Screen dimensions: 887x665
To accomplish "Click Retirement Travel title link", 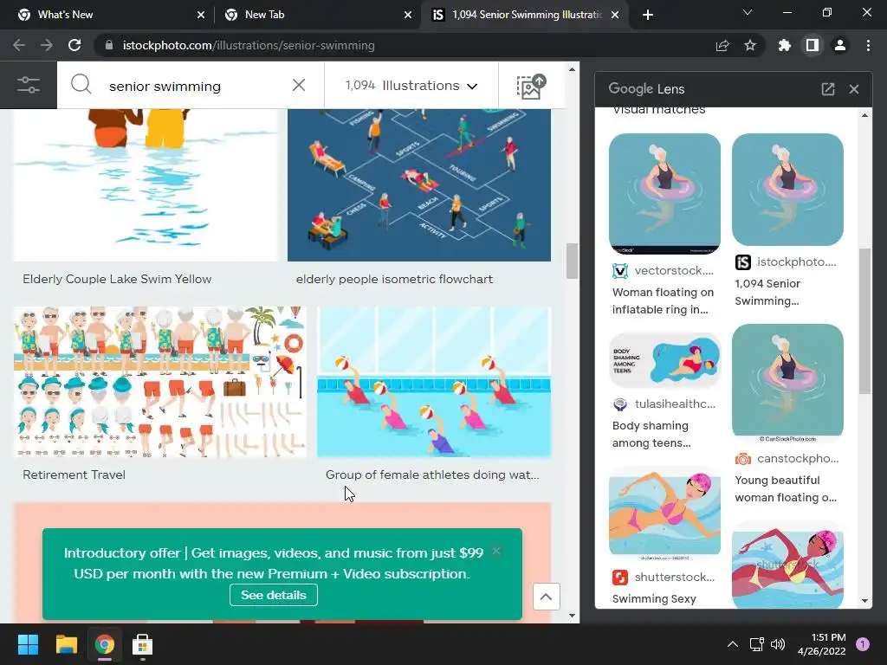I will click(74, 475).
